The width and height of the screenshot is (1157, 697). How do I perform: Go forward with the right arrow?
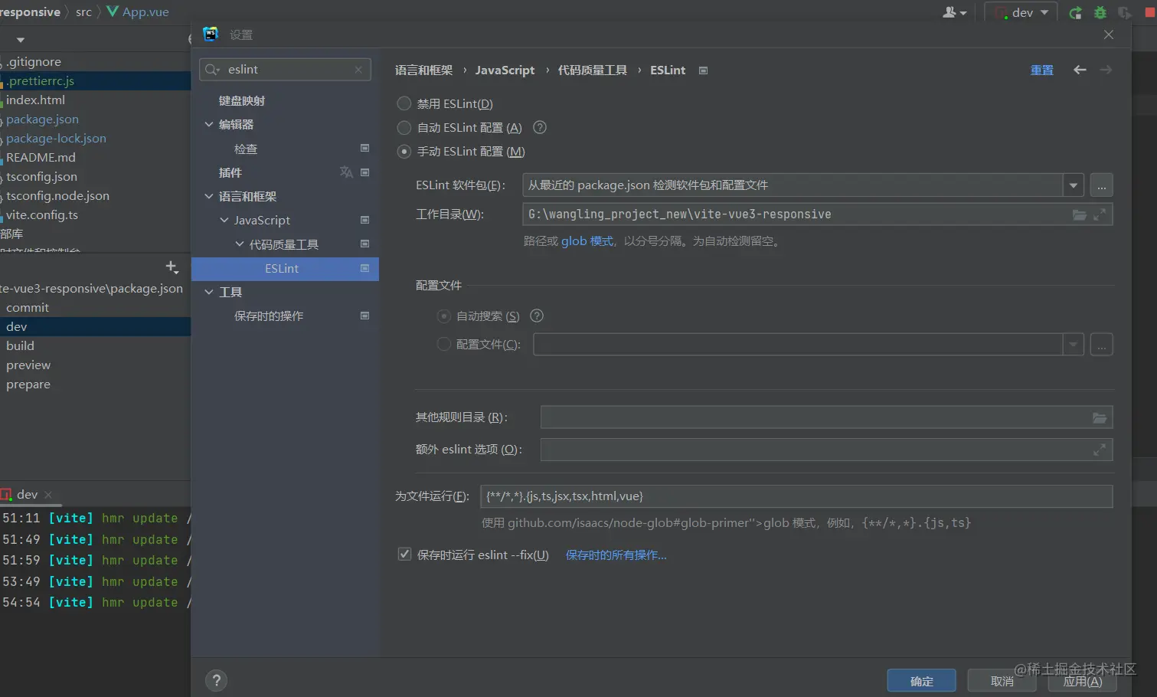pyautogui.click(x=1106, y=70)
